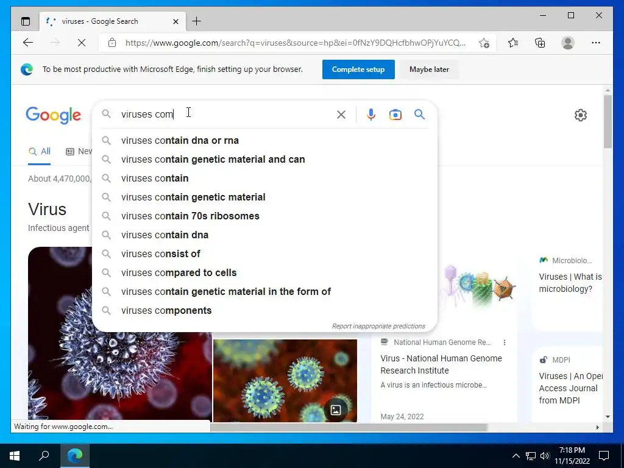The width and height of the screenshot is (624, 468).
Task: Click Microsoft Edge taskbar icon
Action: click(x=75, y=456)
